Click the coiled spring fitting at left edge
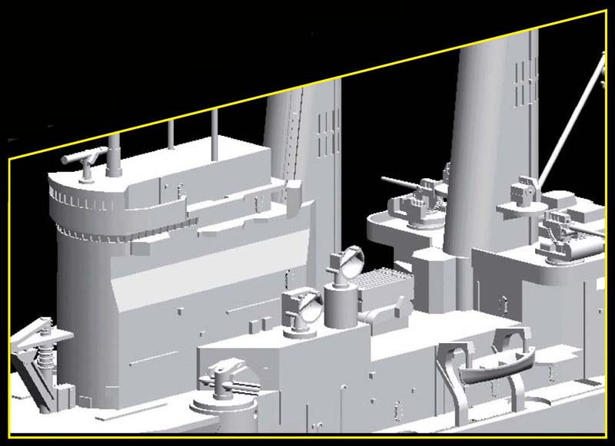Viewport: 615px width, 446px height. (x=45, y=355)
